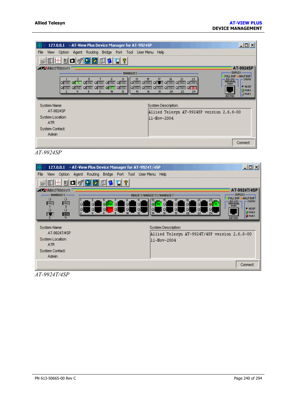The image size is (288, 408).
Task: Open Agent menu in AT-9924SP window
Action: click(x=78, y=52)
